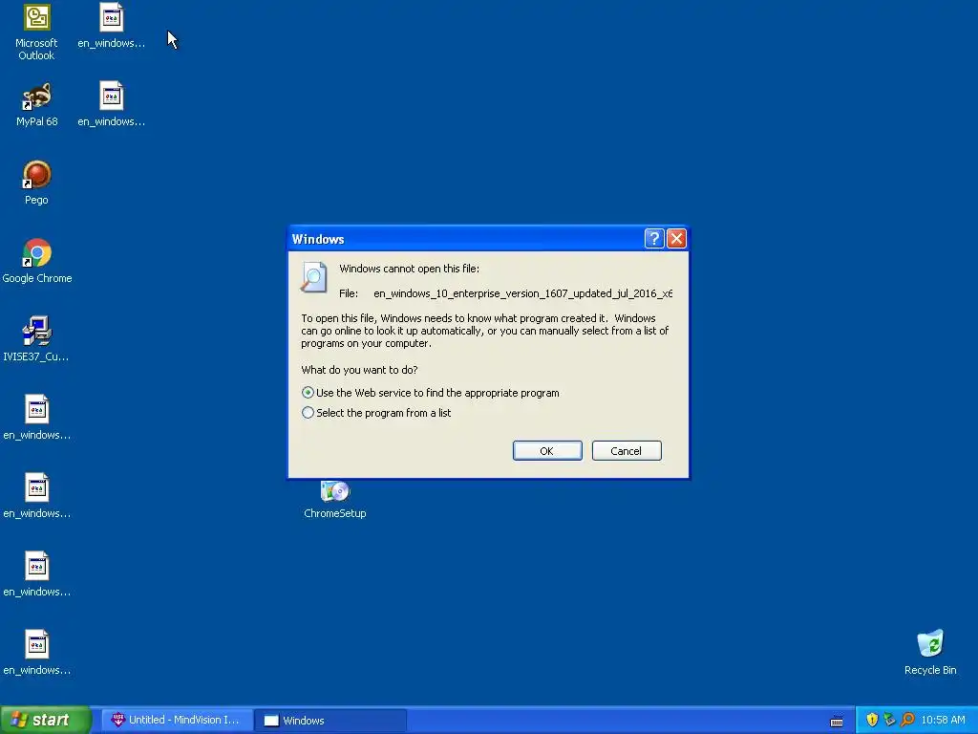The width and height of the screenshot is (978, 734).
Task: Select the Recycle Bin icon
Action: (930, 652)
